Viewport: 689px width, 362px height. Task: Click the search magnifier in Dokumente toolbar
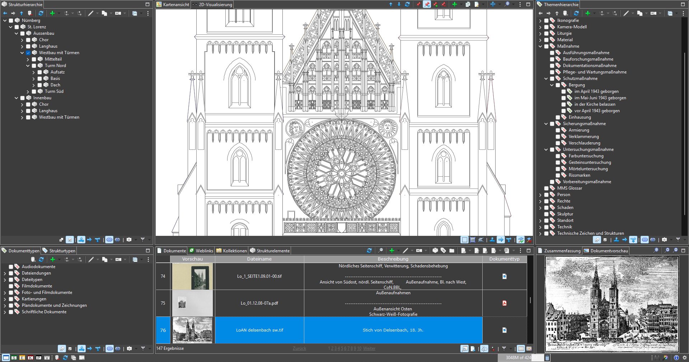(x=380, y=251)
